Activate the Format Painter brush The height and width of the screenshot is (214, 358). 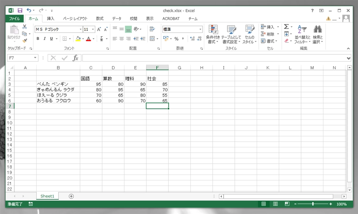point(25,41)
